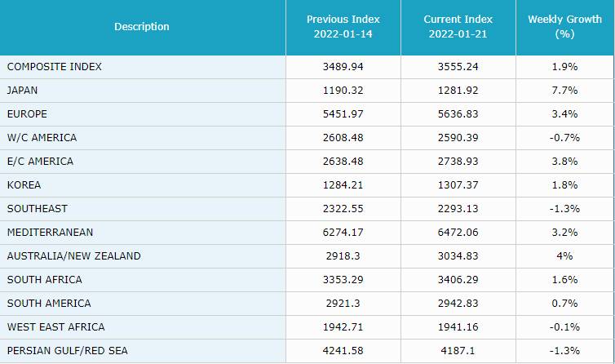615x364 pixels.
Task: Click the MEDITERRANEAN description cell
Action: coord(50,233)
